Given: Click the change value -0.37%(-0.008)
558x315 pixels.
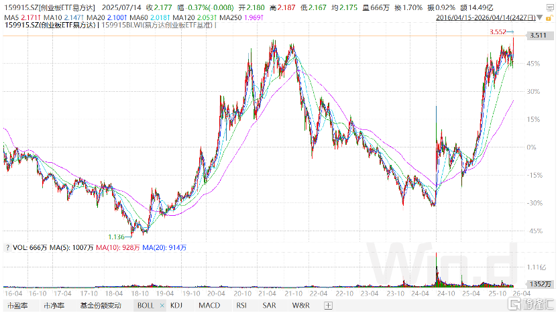Looking at the screenshot, I should tap(205, 7).
